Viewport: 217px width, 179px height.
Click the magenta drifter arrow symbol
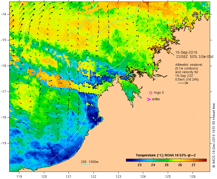(149, 100)
